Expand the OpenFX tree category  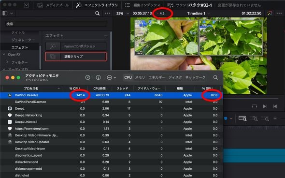click(4, 55)
